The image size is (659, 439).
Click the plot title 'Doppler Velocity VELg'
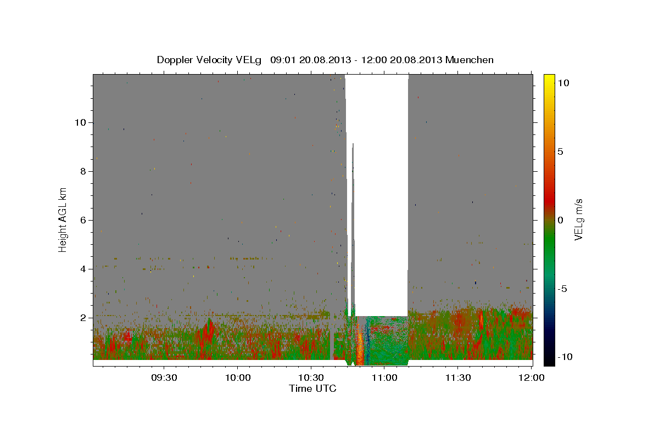[210, 60]
